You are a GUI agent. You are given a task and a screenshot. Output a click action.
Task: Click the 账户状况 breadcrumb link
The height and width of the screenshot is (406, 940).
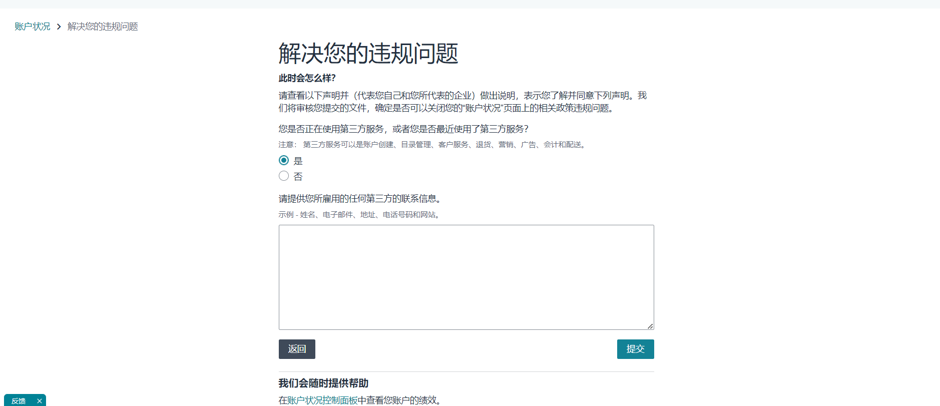pyautogui.click(x=33, y=27)
